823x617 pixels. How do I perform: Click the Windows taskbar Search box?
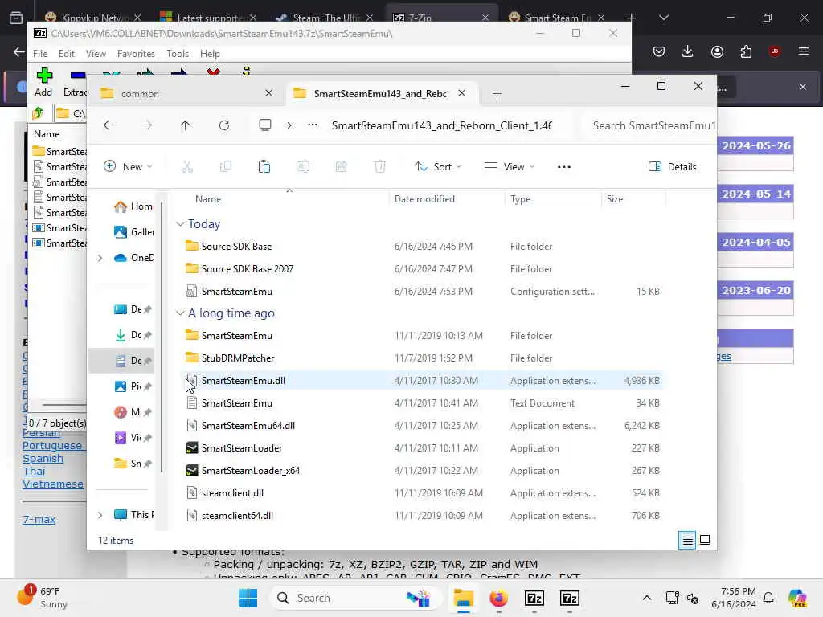click(356, 598)
